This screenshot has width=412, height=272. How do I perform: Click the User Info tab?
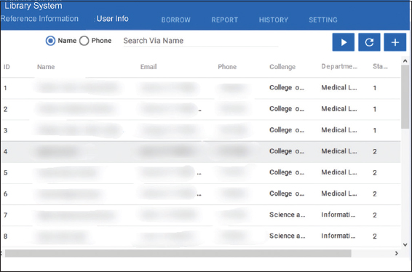click(112, 19)
